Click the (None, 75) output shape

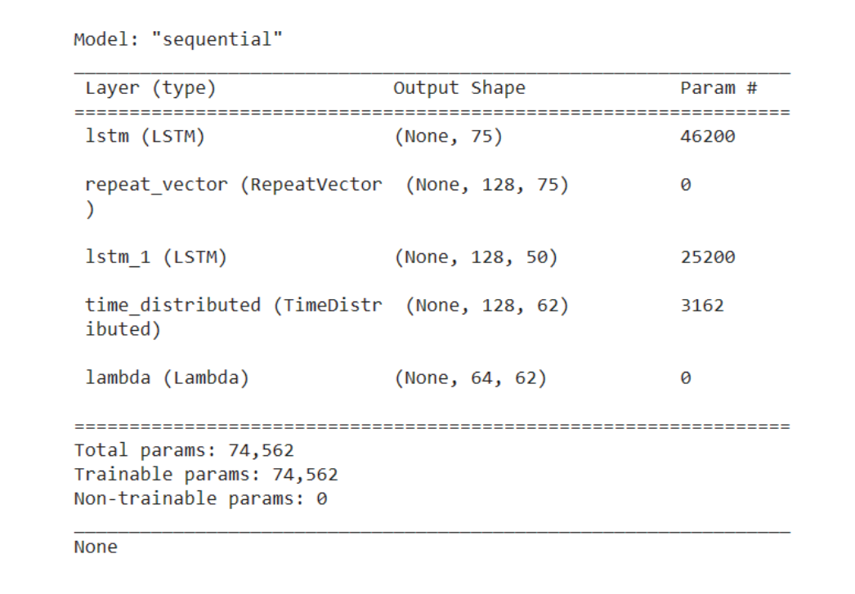448,136
